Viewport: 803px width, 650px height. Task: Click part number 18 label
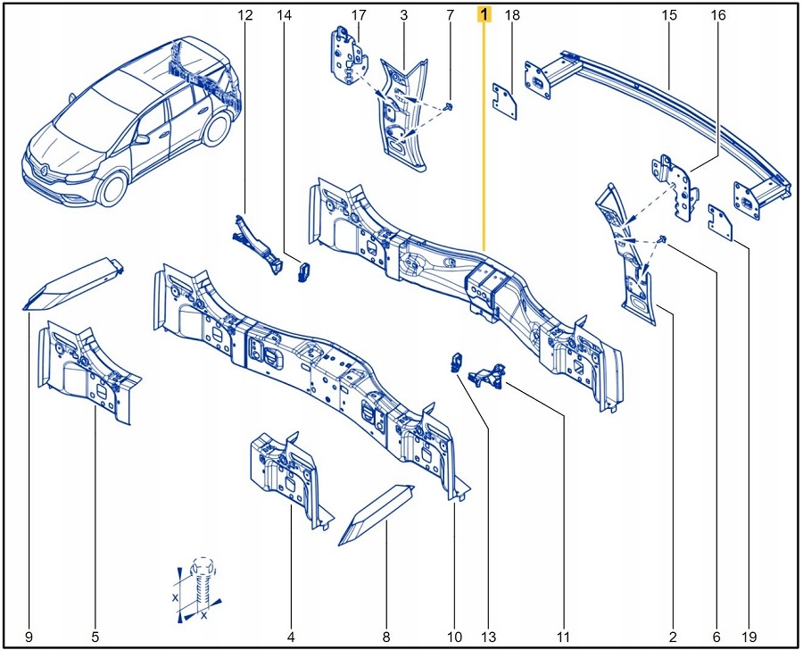[x=512, y=15]
